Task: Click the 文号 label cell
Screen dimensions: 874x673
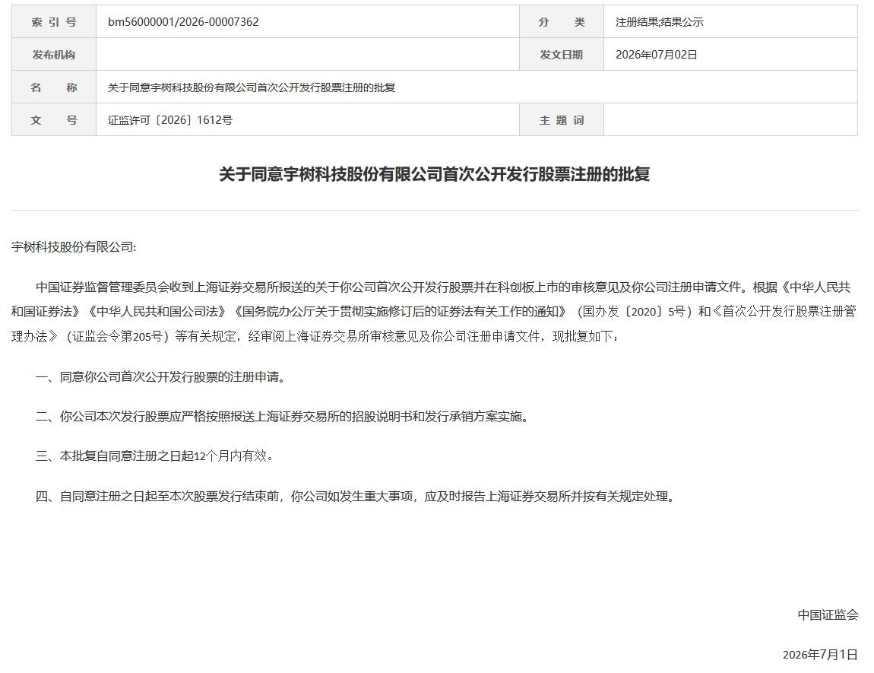Action: click(x=54, y=119)
